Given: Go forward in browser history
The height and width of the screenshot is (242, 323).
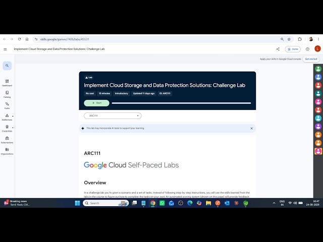Looking at the screenshot, I should (12, 39).
